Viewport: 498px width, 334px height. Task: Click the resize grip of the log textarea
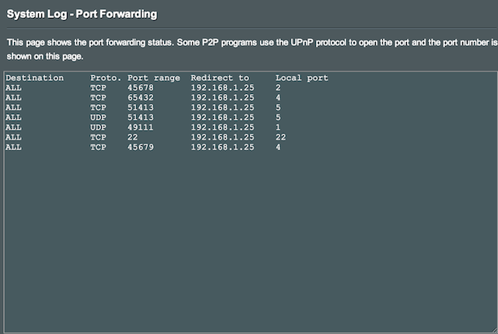point(495,330)
